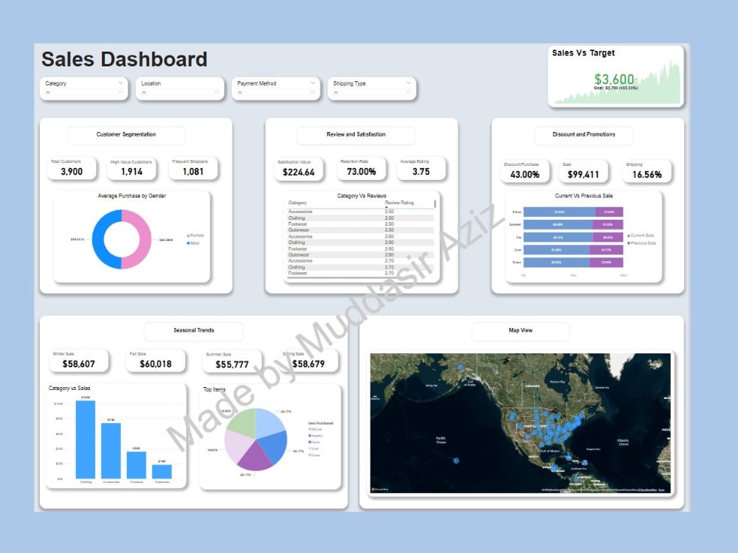Click the Average Rating 3.75 card

tap(421, 168)
